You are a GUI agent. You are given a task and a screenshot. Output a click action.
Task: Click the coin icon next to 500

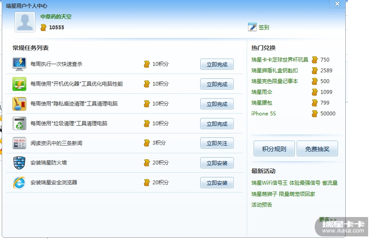(315, 81)
